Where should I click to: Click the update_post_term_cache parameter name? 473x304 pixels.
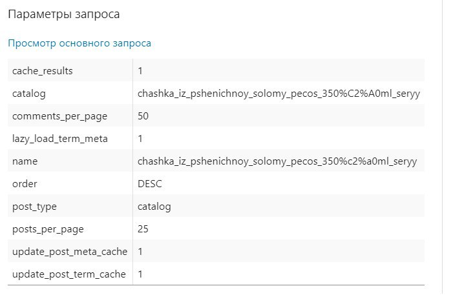pos(69,274)
